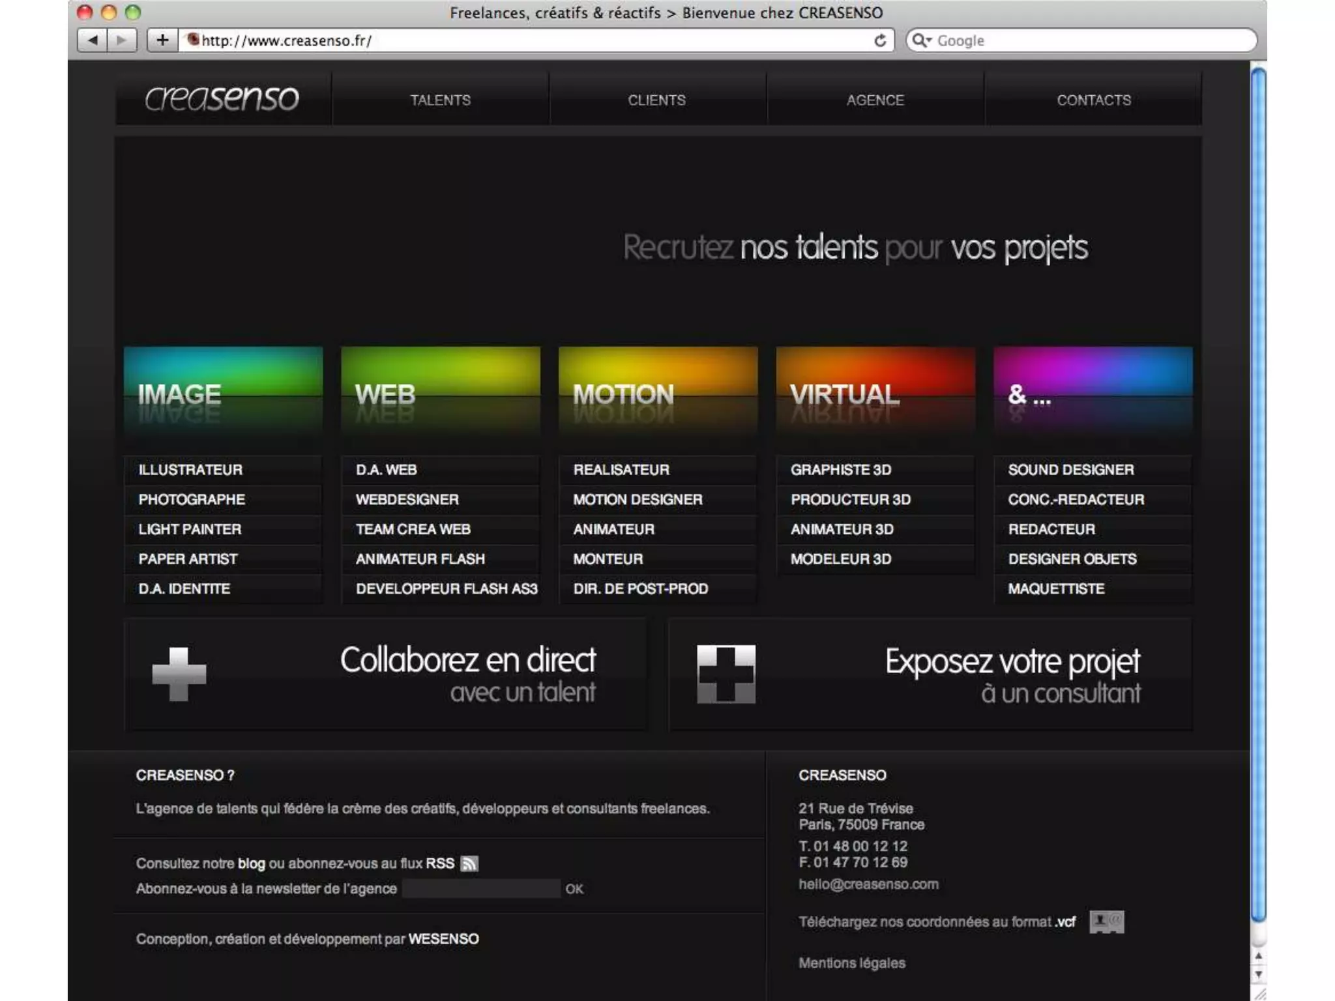Click the browser forward arrow button

pyautogui.click(x=121, y=40)
